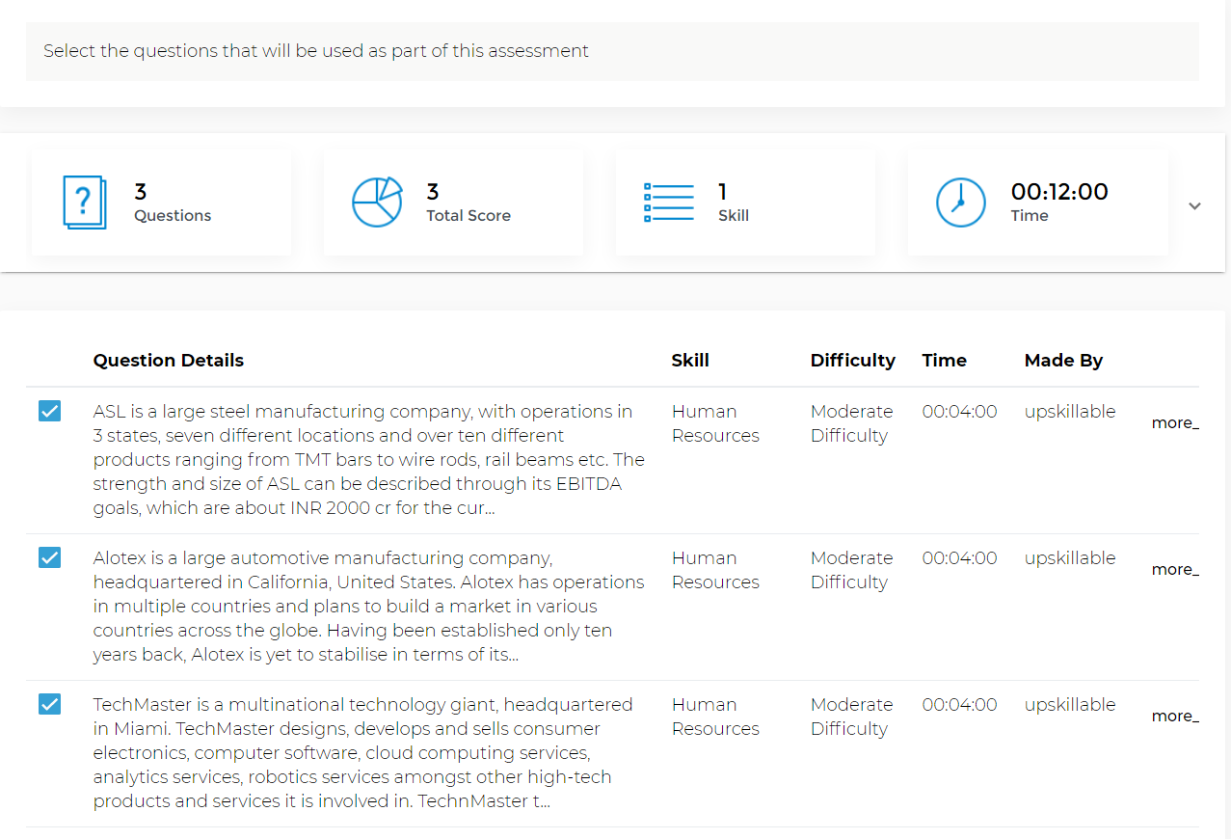Click Human Resources in the Alotex row
The image size is (1231, 839).
point(715,570)
